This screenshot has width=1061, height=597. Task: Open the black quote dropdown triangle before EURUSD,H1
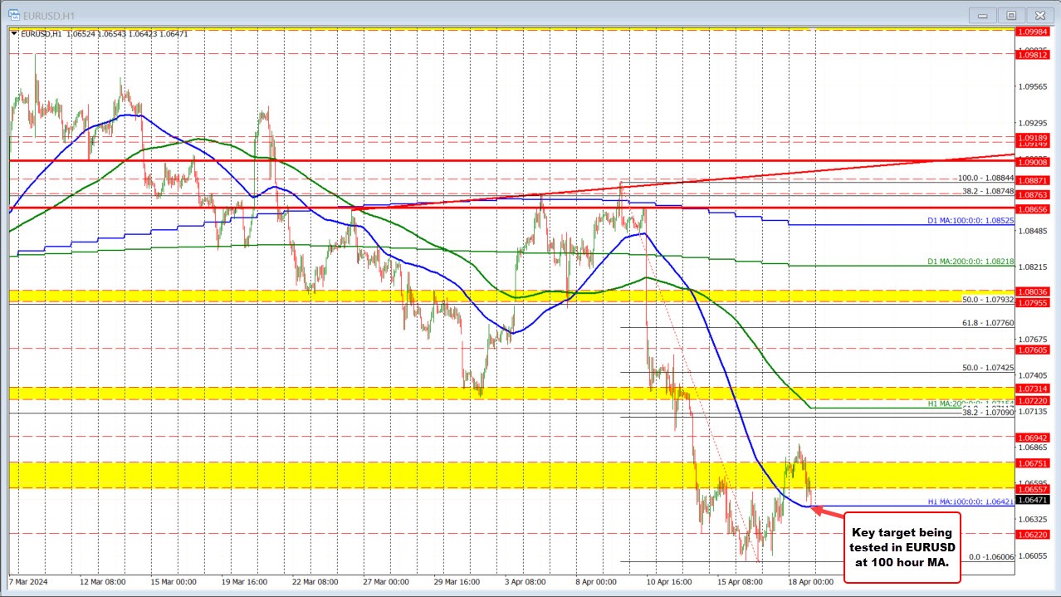[13, 33]
